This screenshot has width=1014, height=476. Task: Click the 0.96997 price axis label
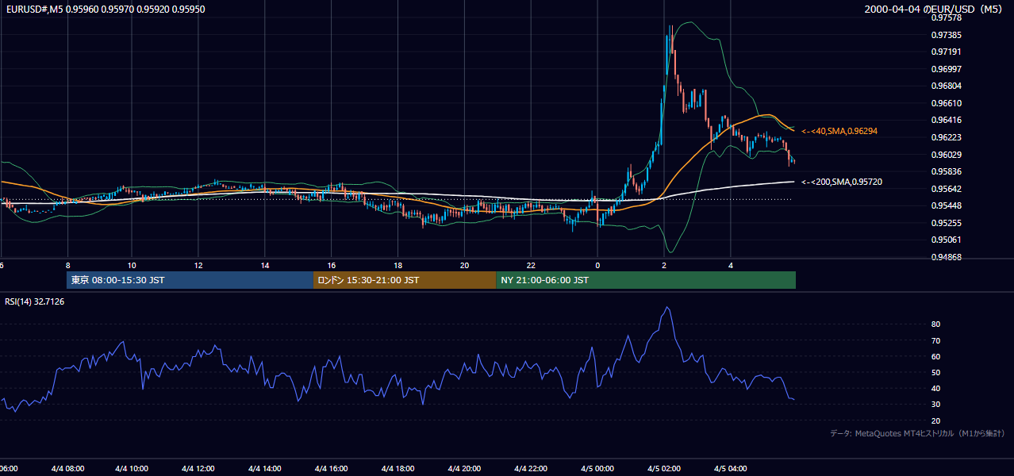pos(946,69)
